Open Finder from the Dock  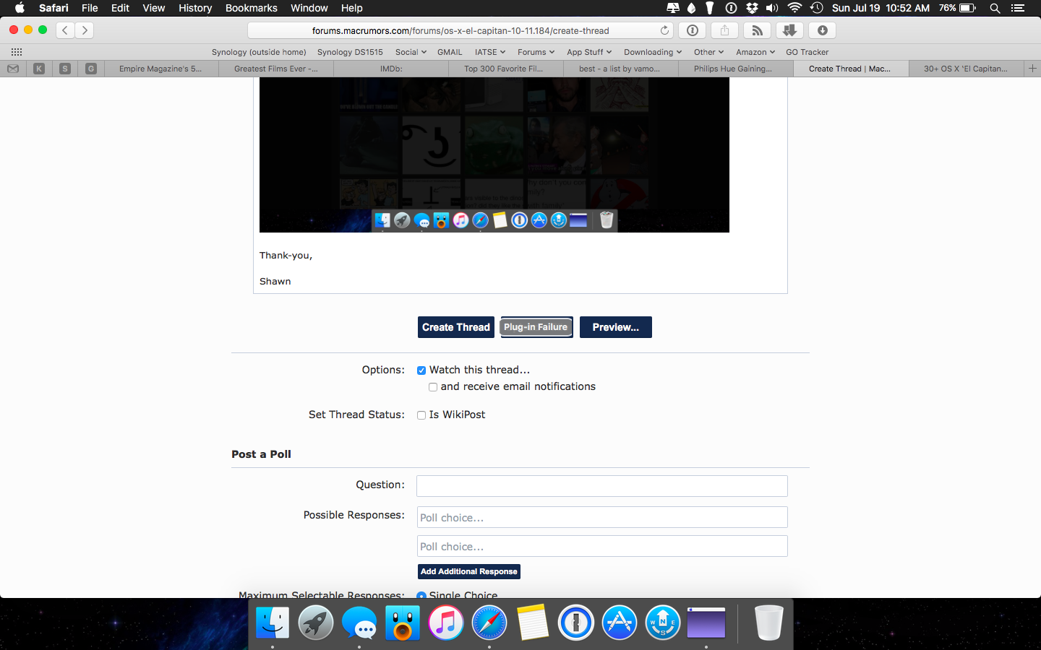coord(273,623)
